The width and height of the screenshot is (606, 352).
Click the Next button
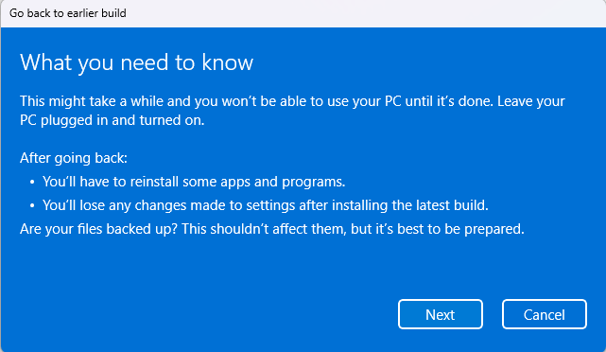click(x=441, y=314)
